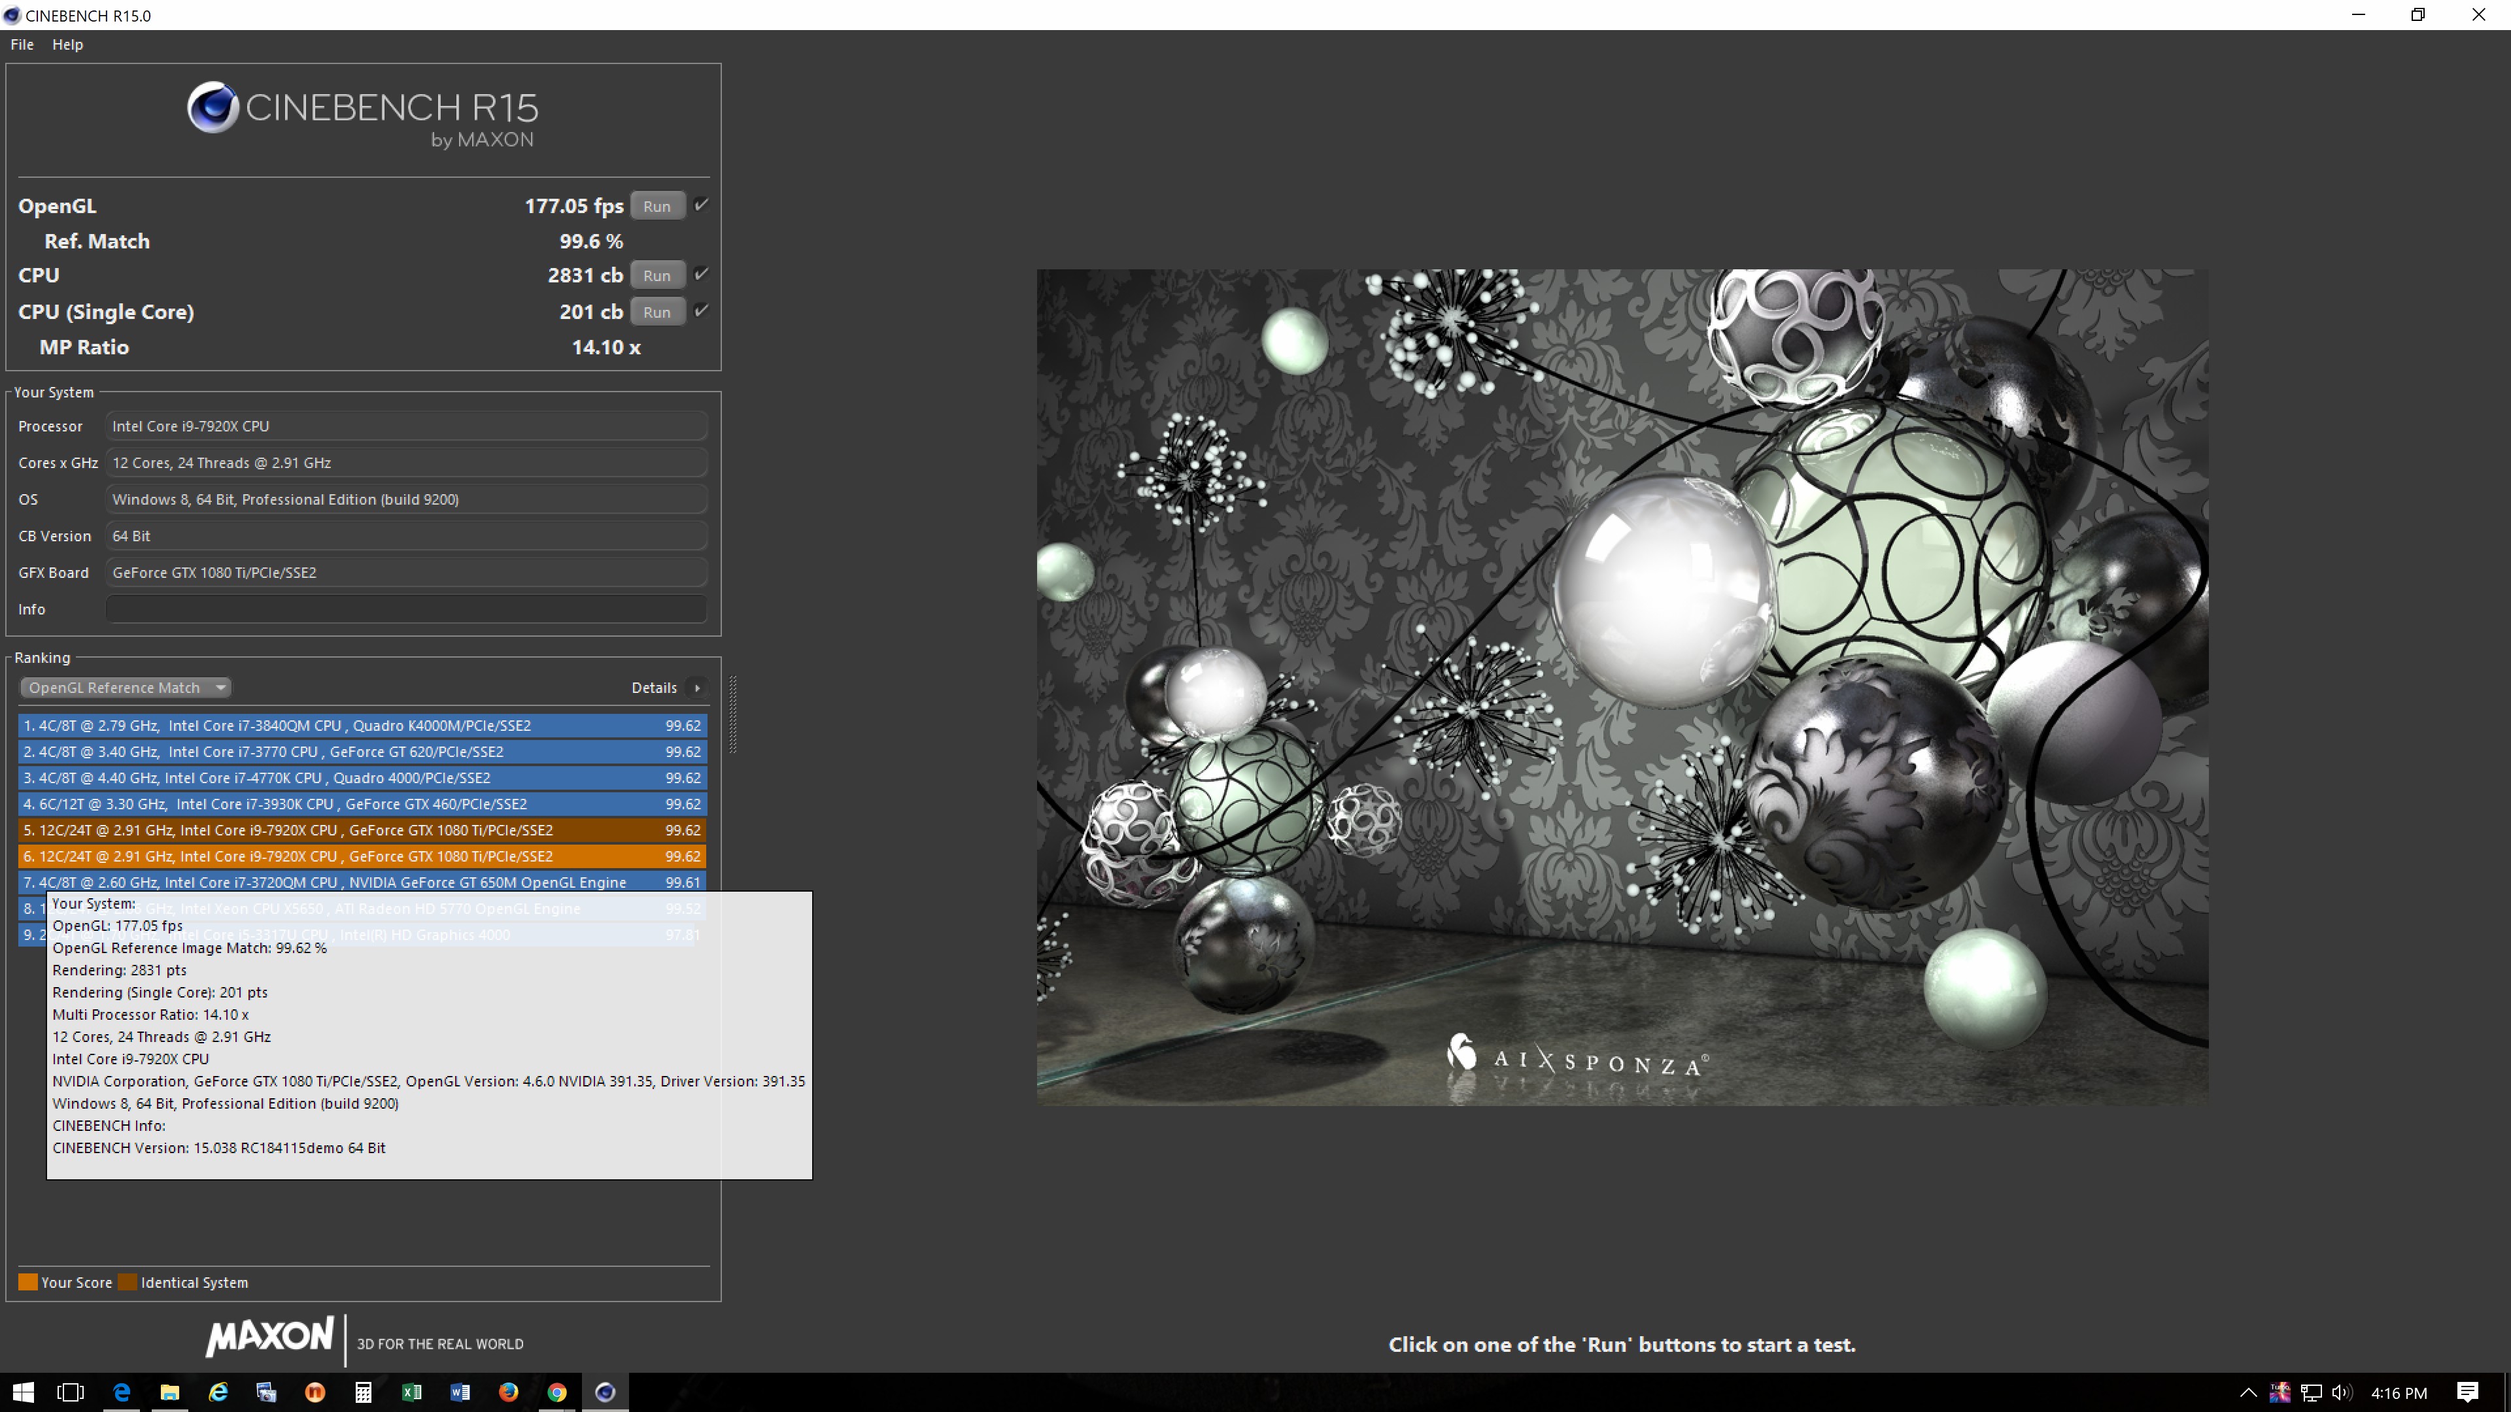
Task: Open the OpenGL Reference Match ranking dropdown
Action: pyautogui.click(x=126, y=687)
